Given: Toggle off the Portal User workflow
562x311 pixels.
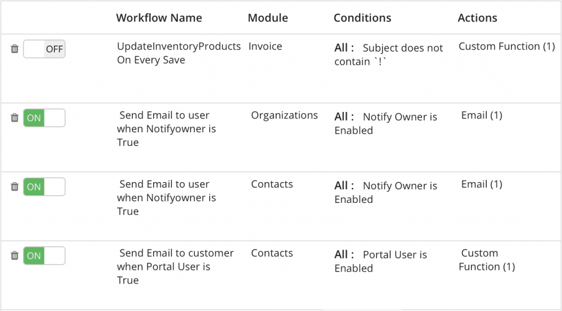Looking at the screenshot, I should click(x=44, y=256).
